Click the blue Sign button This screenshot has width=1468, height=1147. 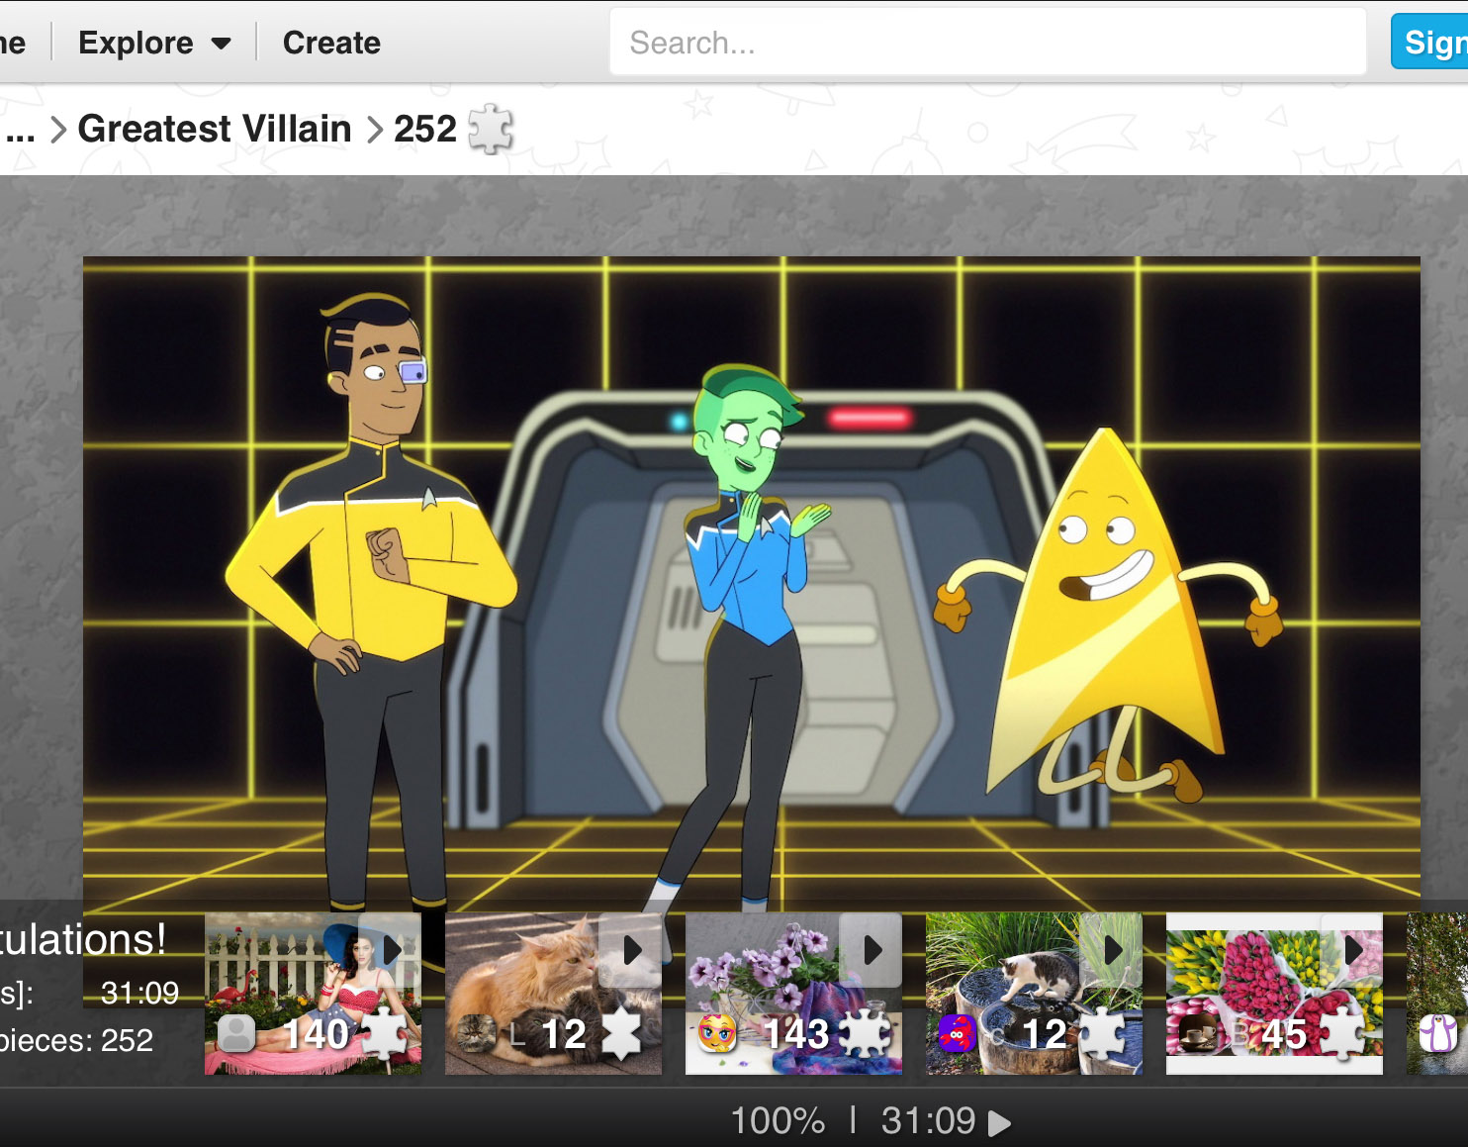click(1430, 42)
